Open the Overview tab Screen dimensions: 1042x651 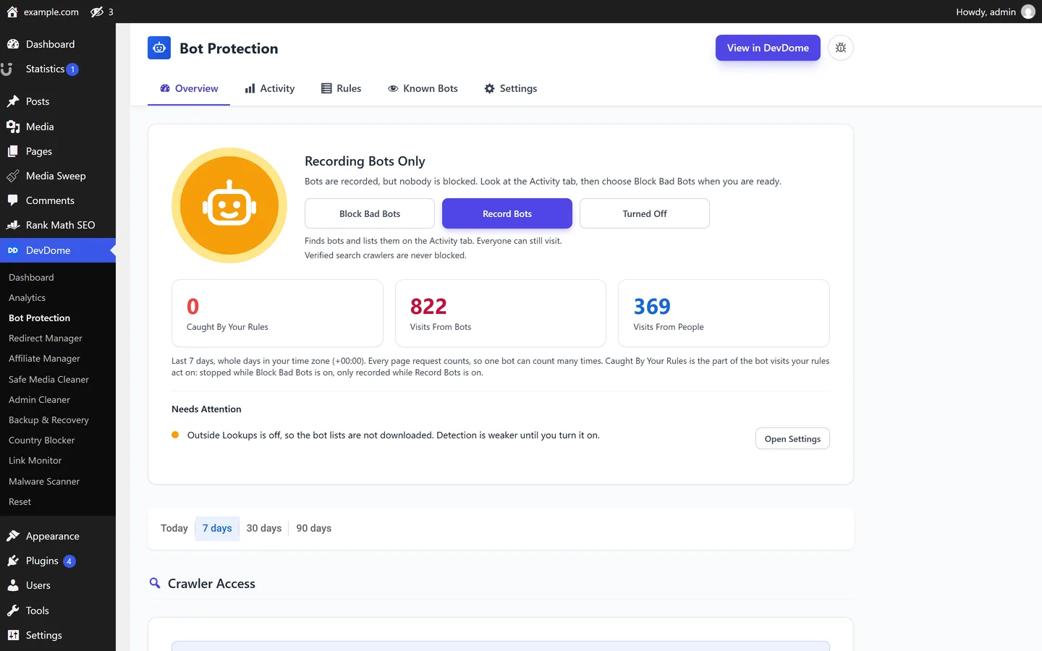pyautogui.click(x=189, y=88)
